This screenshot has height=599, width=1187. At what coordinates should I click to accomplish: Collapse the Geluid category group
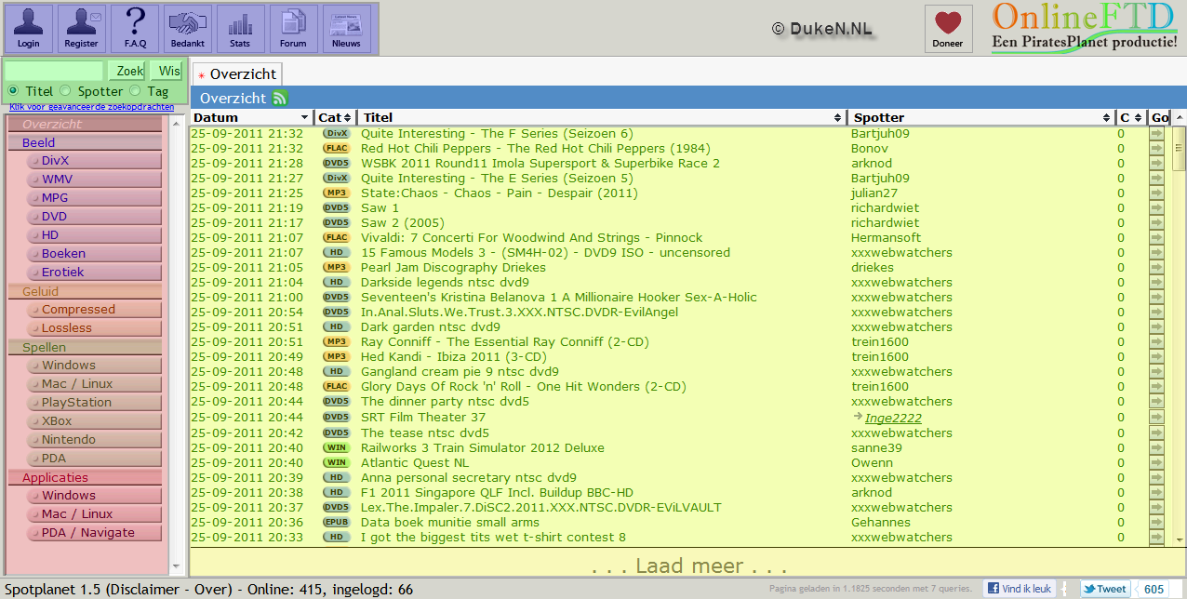click(x=84, y=291)
